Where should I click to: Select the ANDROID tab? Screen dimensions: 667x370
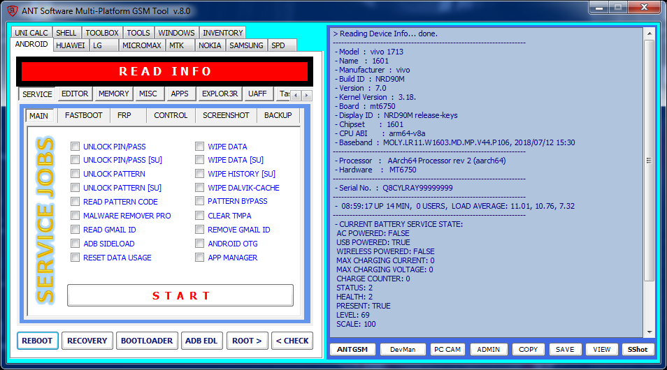[31, 44]
